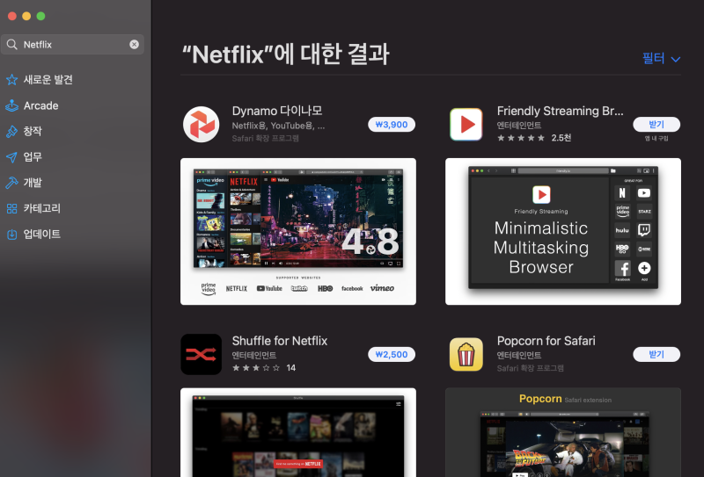
Task: Expand the 필터 dropdown
Action: tap(662, 58)
